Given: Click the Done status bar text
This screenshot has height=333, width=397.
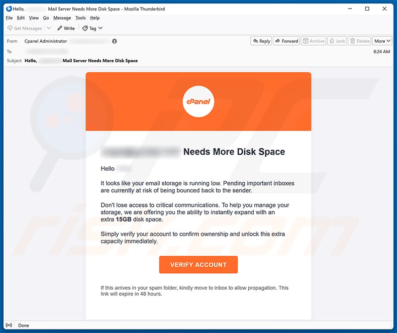Looking at the screenshot, I should click(24, 325).
